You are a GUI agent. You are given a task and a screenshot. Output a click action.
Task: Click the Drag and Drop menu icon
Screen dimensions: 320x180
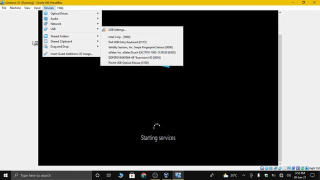pyautogui.click(x=45, y=46)
